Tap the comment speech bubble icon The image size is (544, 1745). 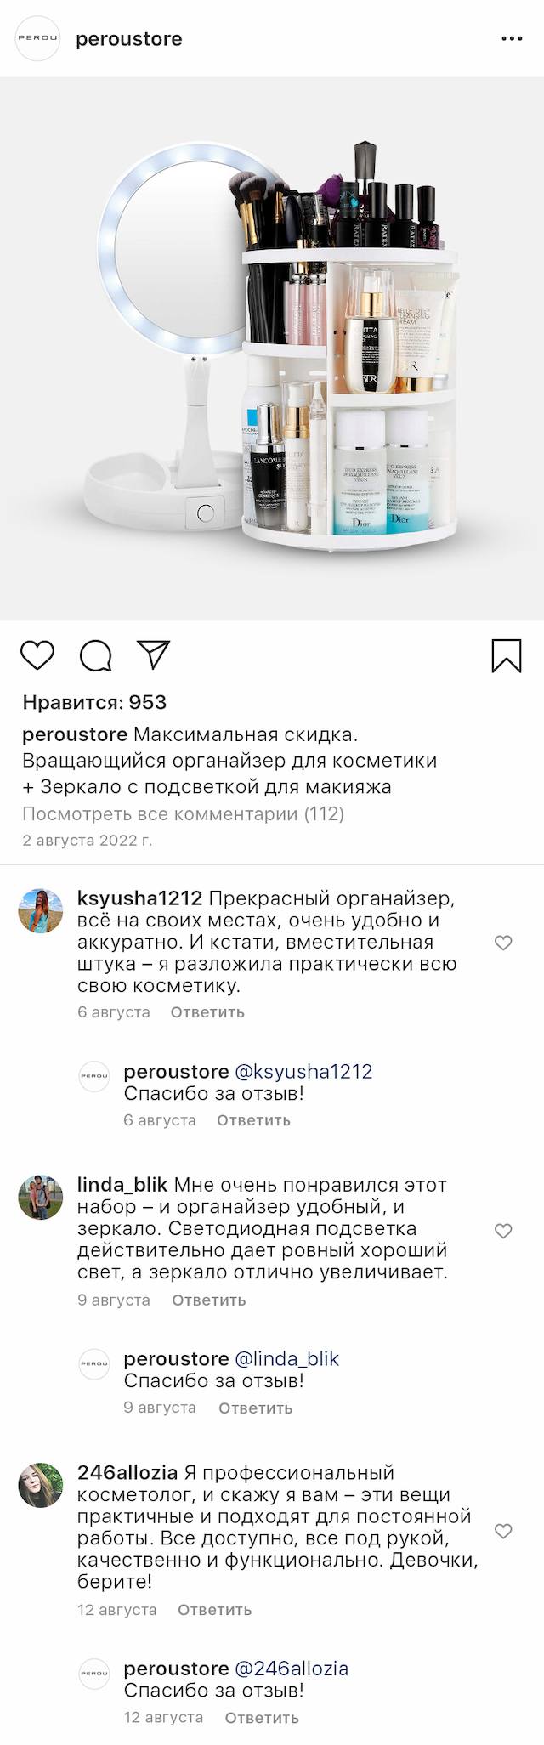[x=96, y=655]
